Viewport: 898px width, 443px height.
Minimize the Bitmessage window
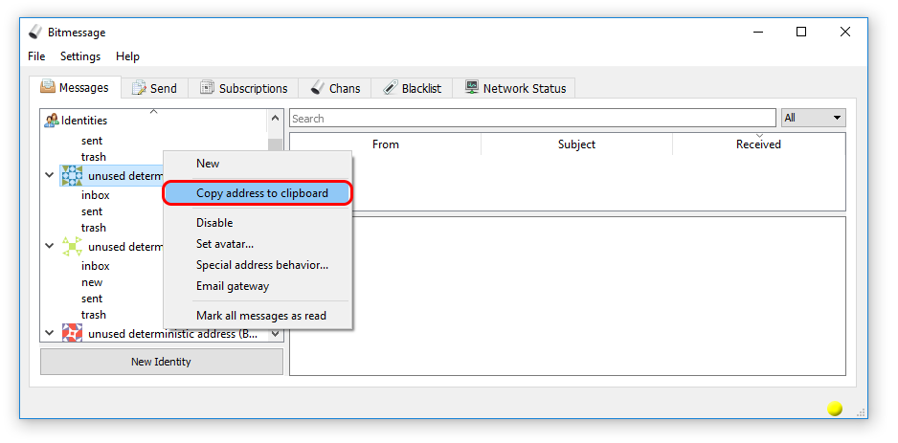click(757, 32)
